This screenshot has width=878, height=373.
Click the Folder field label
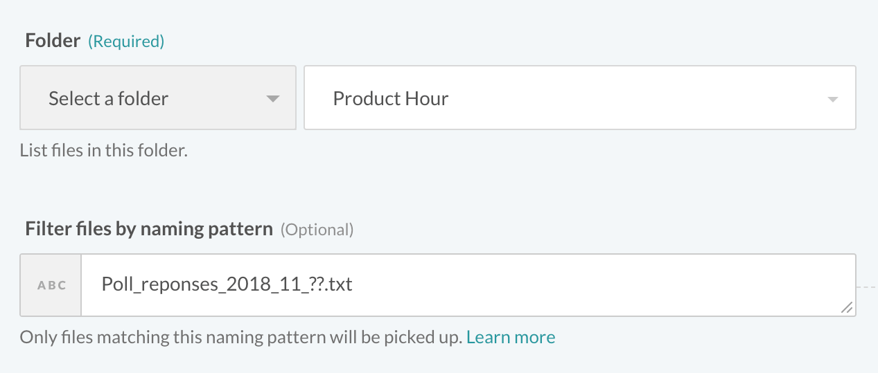(x=53, y=41)
